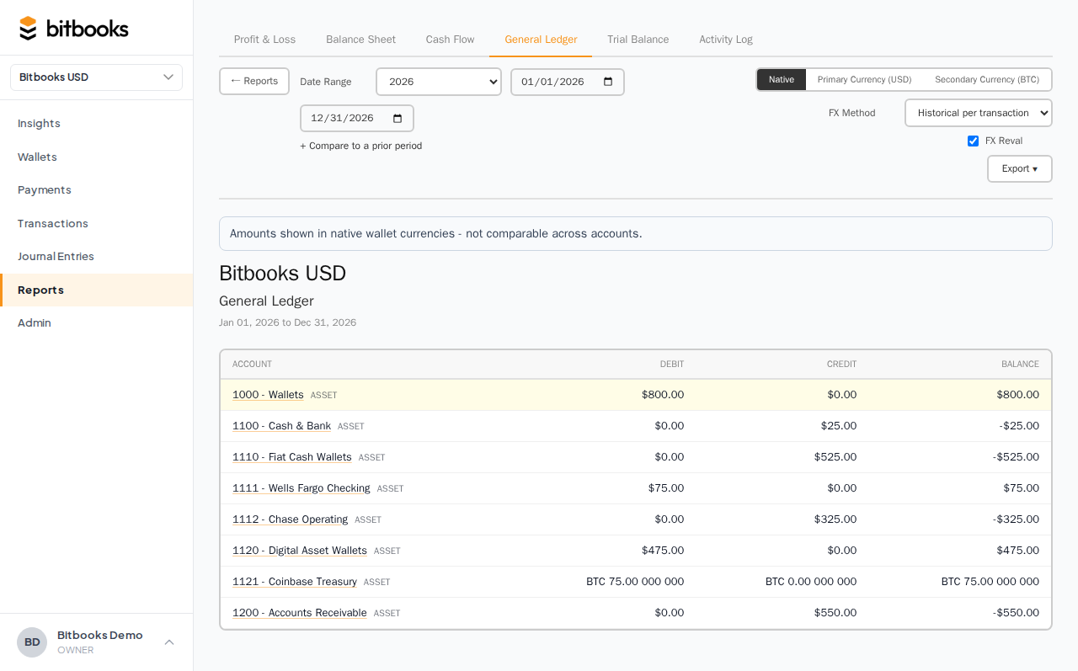Viewport: 1078px width, 671px height.
Task: Open the 2026 date range dropdown
Action: (x=439, y=82)
